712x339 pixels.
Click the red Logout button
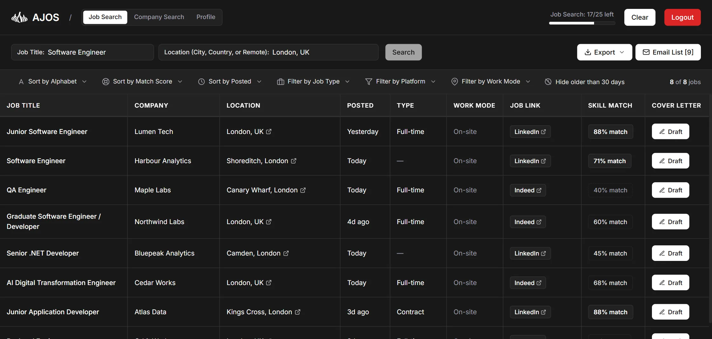[682, 17]
